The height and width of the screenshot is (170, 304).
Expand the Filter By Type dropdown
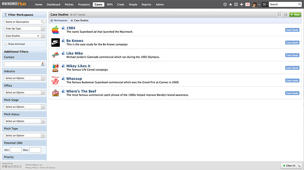pyautogui.click(x=24, y=29)
